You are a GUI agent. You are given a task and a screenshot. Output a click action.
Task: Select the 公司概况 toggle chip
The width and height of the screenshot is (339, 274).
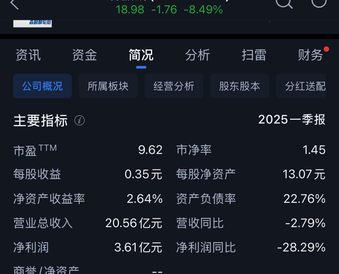point(42,86)
